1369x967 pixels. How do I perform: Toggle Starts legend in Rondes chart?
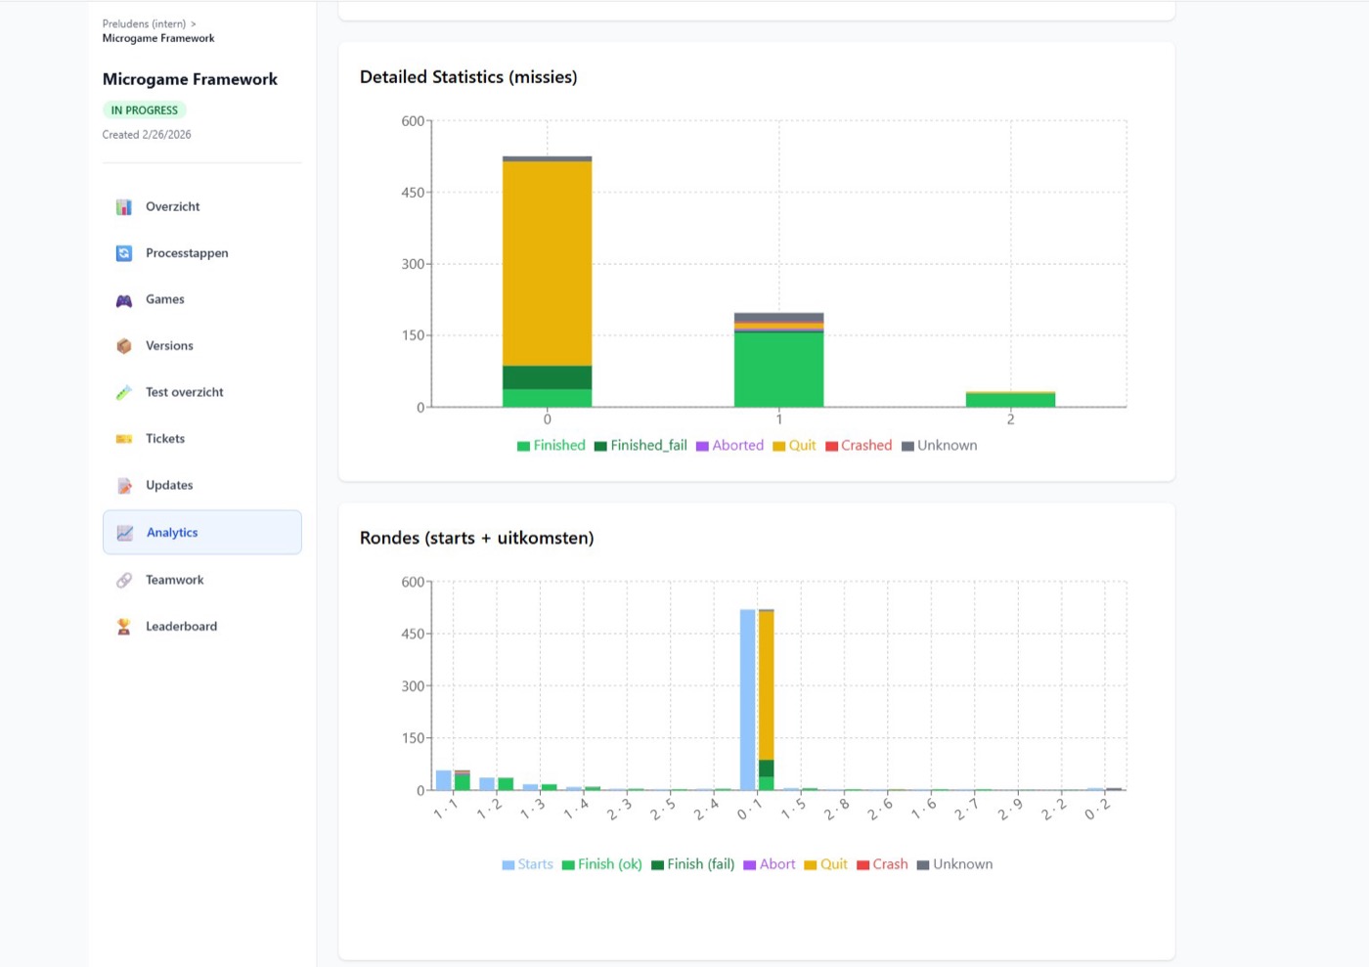coord(528,864)
